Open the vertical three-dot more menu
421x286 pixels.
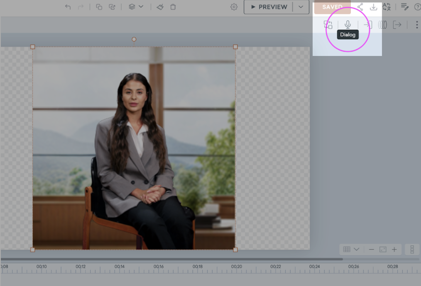click(x=416, y=24)
